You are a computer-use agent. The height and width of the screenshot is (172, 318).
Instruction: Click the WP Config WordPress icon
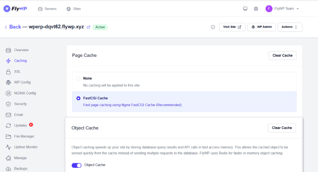coord(8,82)
